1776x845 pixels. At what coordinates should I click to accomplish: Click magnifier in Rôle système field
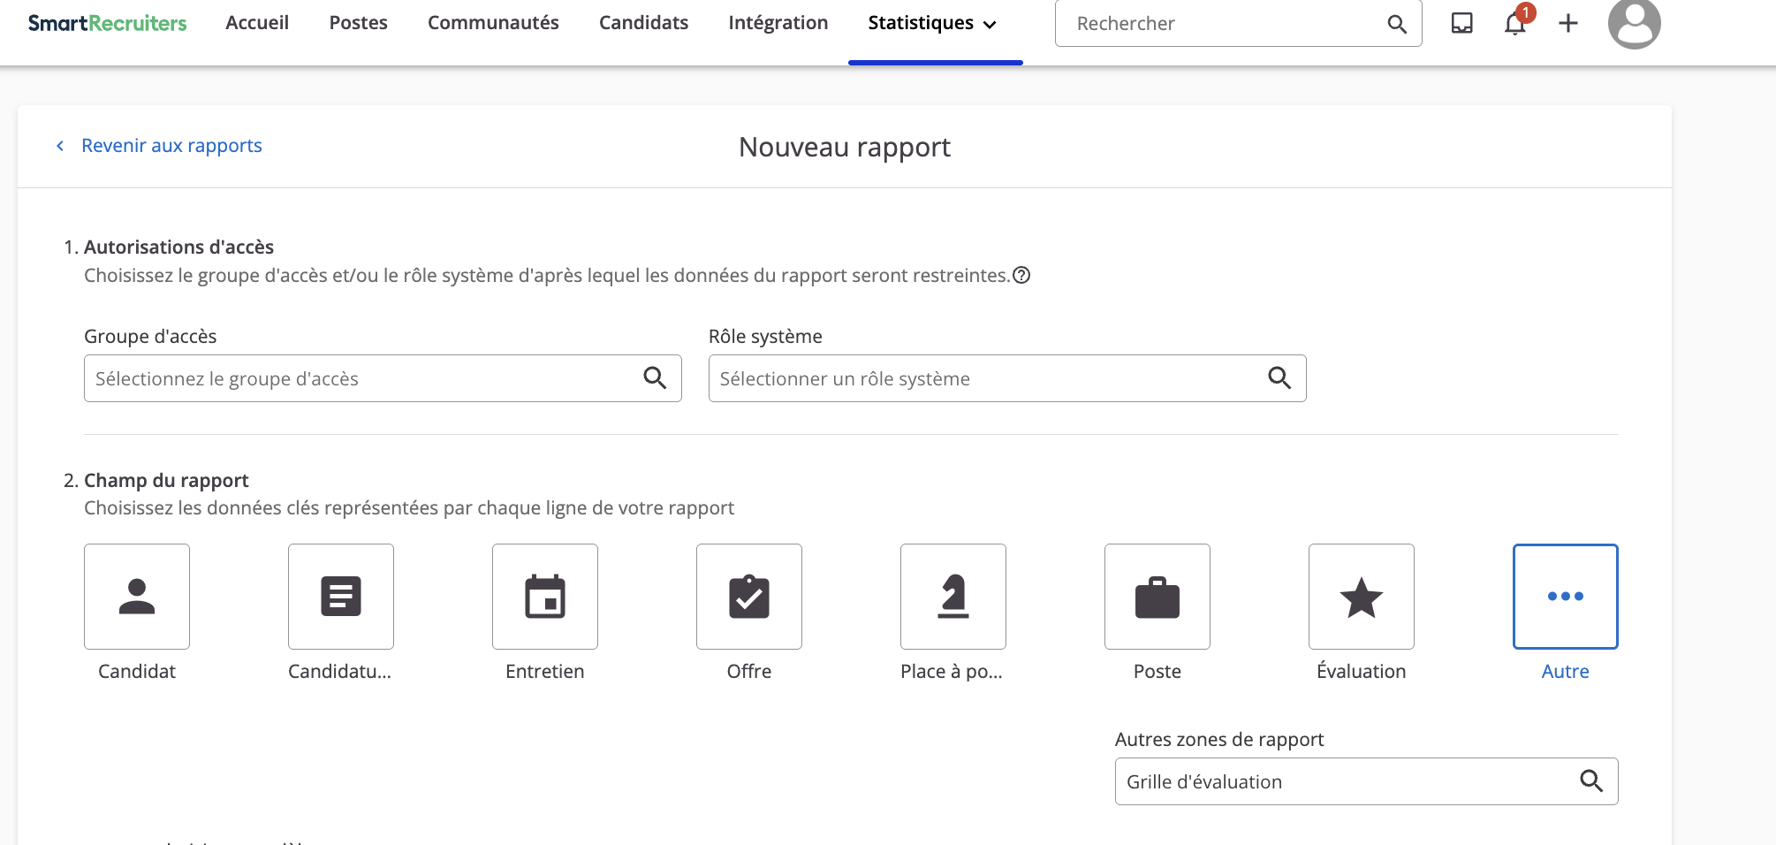1279,378
